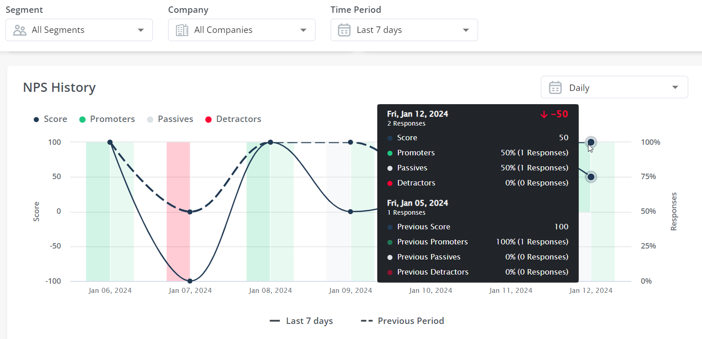Open the Last 7 days time period dropdown
This screenshot has width=702, height=339.
pos(404,30)
